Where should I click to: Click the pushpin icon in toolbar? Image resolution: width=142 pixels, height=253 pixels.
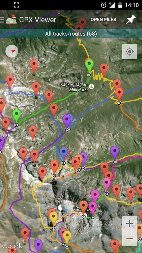click(131, 19)
